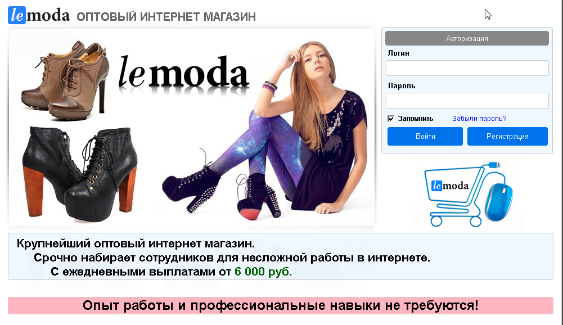Viewport: 563px width, 325px height.
Task: Open the Забыли пароль? link
Action: click(x=479, y=119)
